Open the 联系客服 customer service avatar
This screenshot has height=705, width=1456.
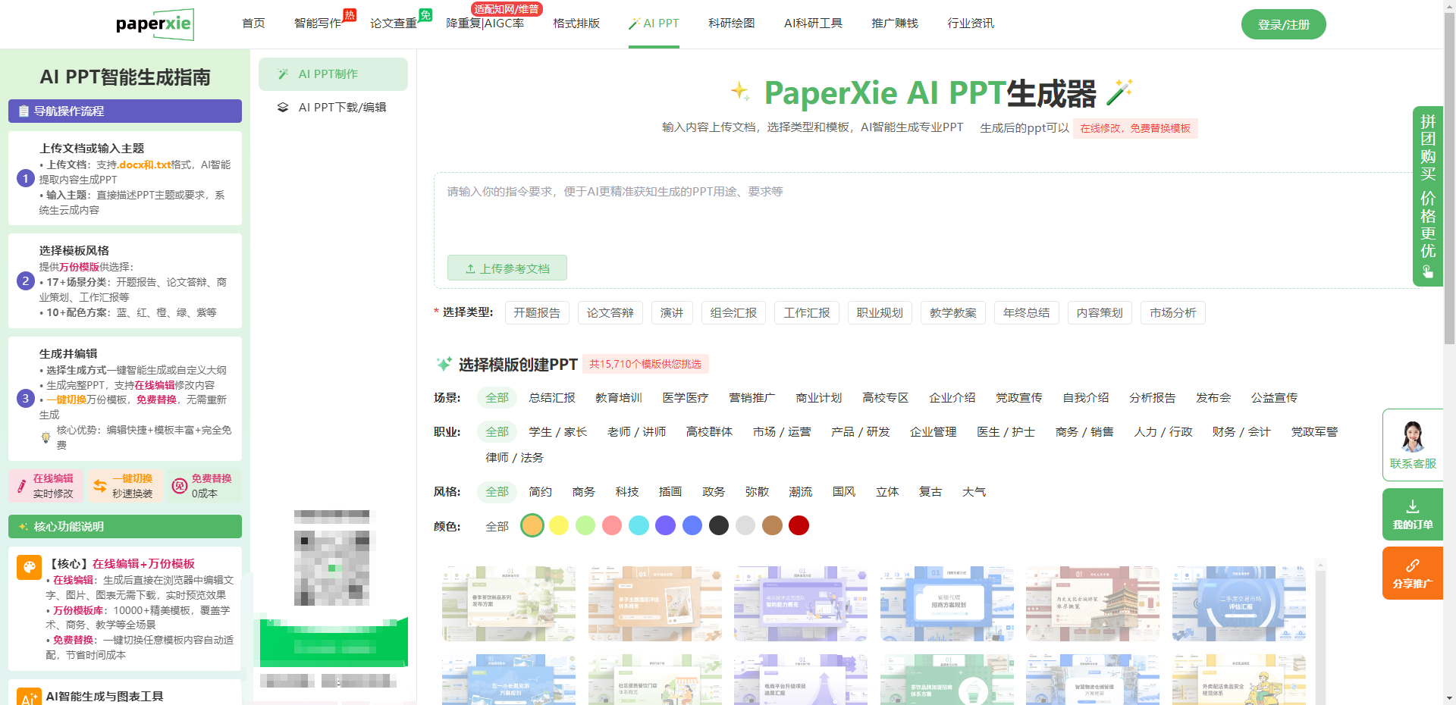click(1412, 437)
